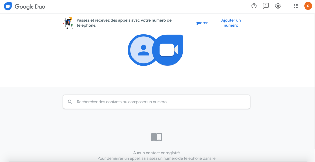
Task: Open the Send feedback icon
Action: (266, 6)
